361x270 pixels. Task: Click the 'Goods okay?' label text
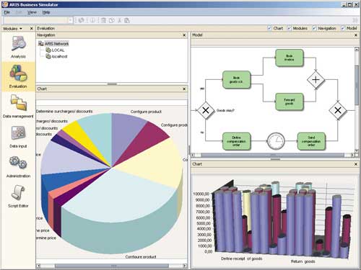(225, 110)
